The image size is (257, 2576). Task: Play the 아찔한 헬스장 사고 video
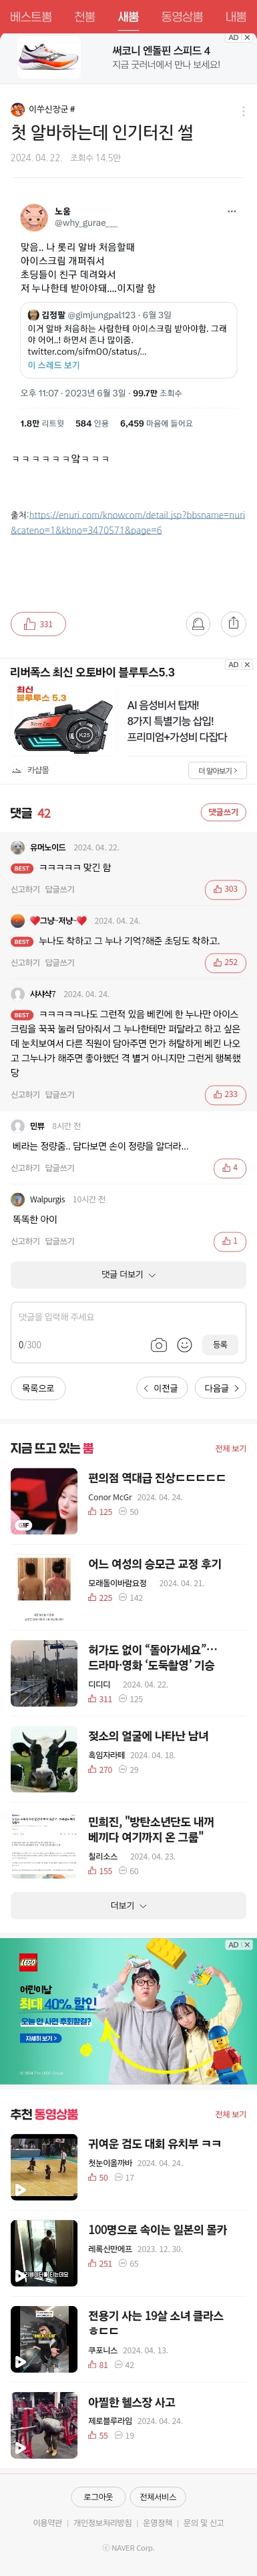tap(44, 2425)
